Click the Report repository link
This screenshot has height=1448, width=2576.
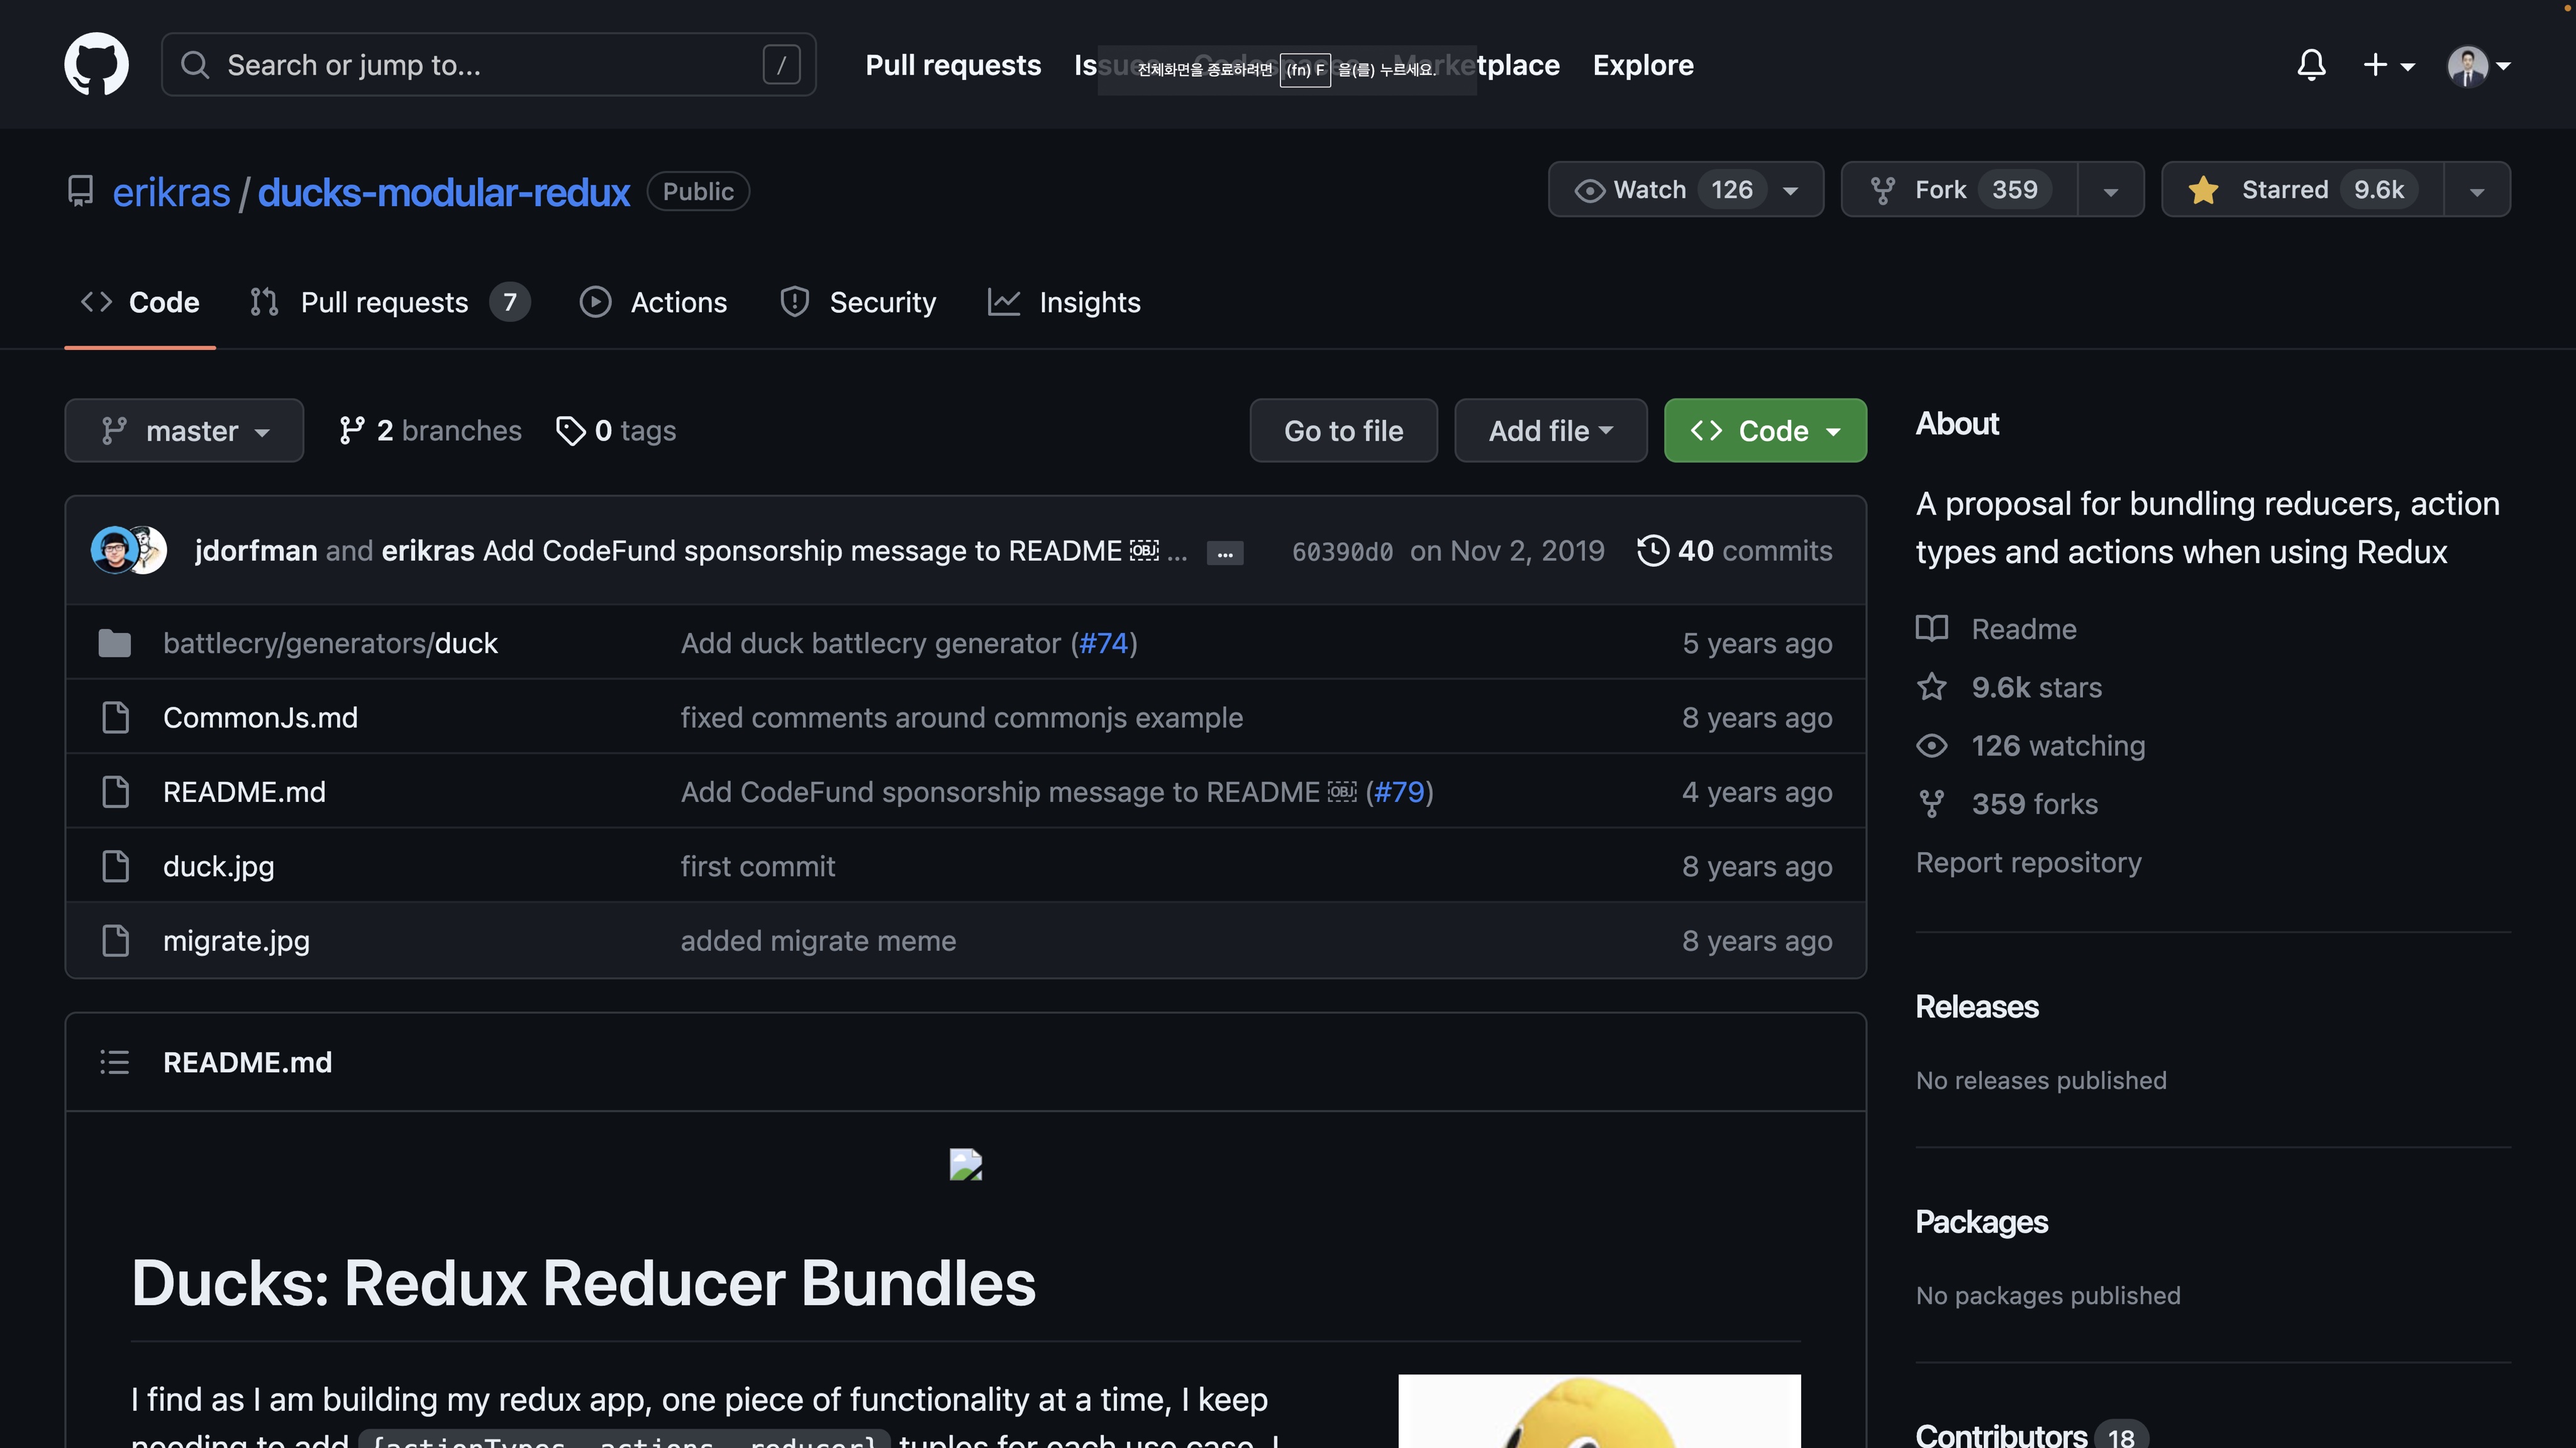2028,862
